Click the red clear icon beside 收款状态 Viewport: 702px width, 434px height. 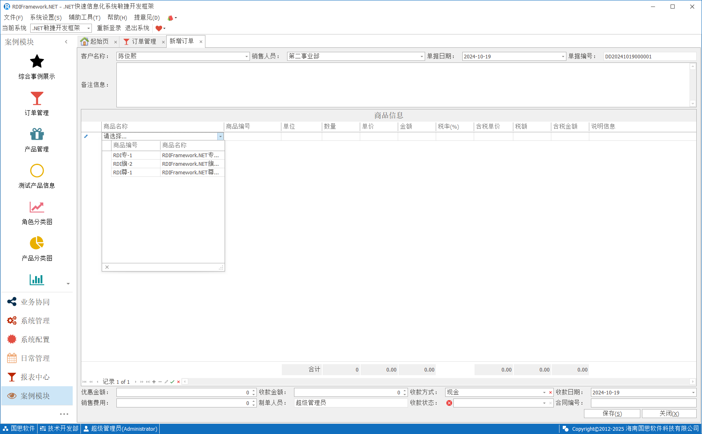[449, 403]
